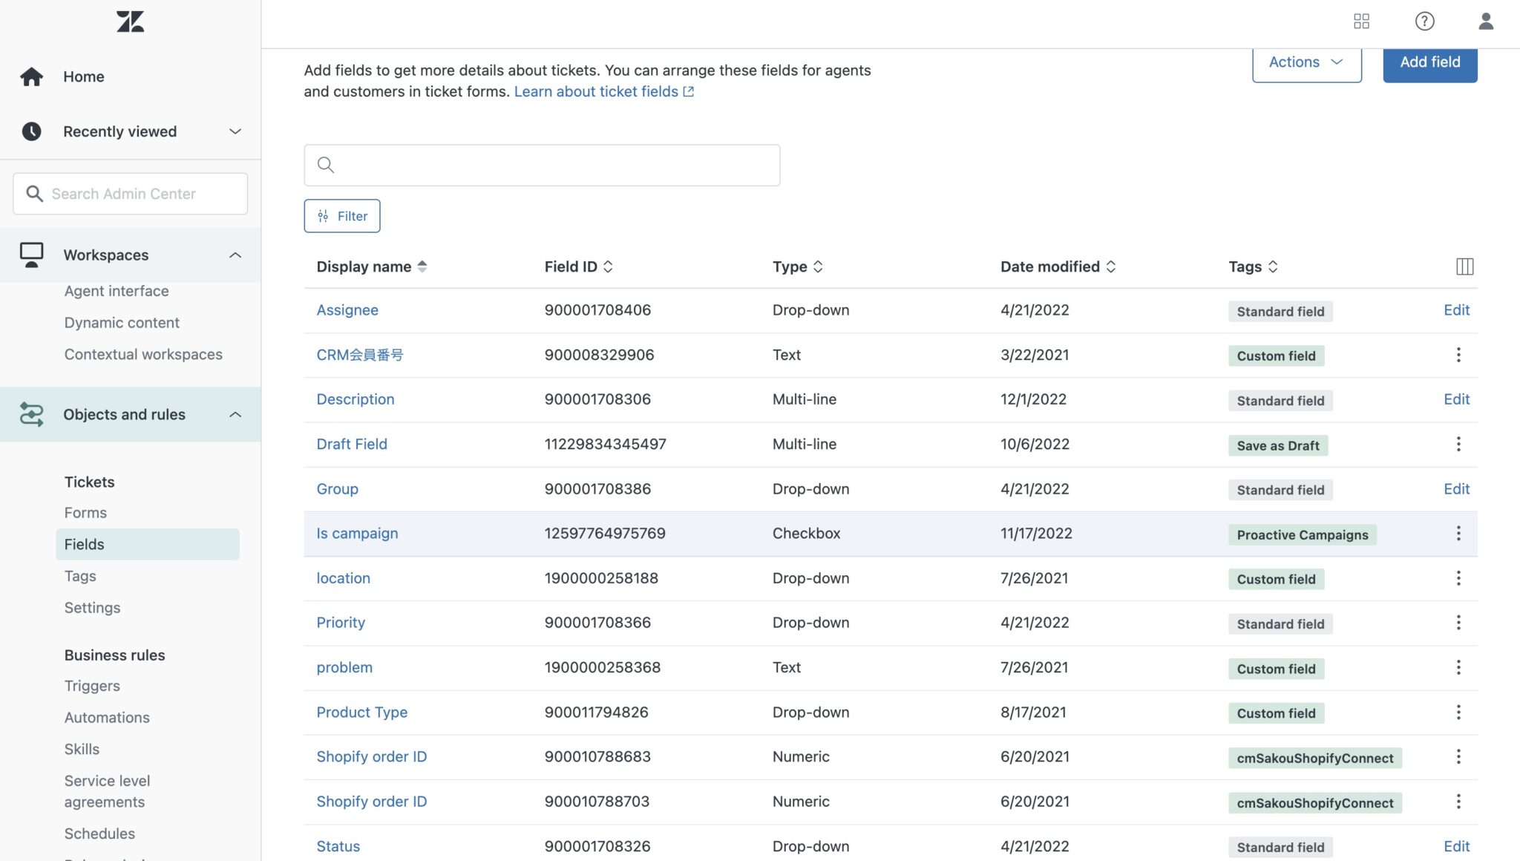Open the Actions dropdown

1306,62
